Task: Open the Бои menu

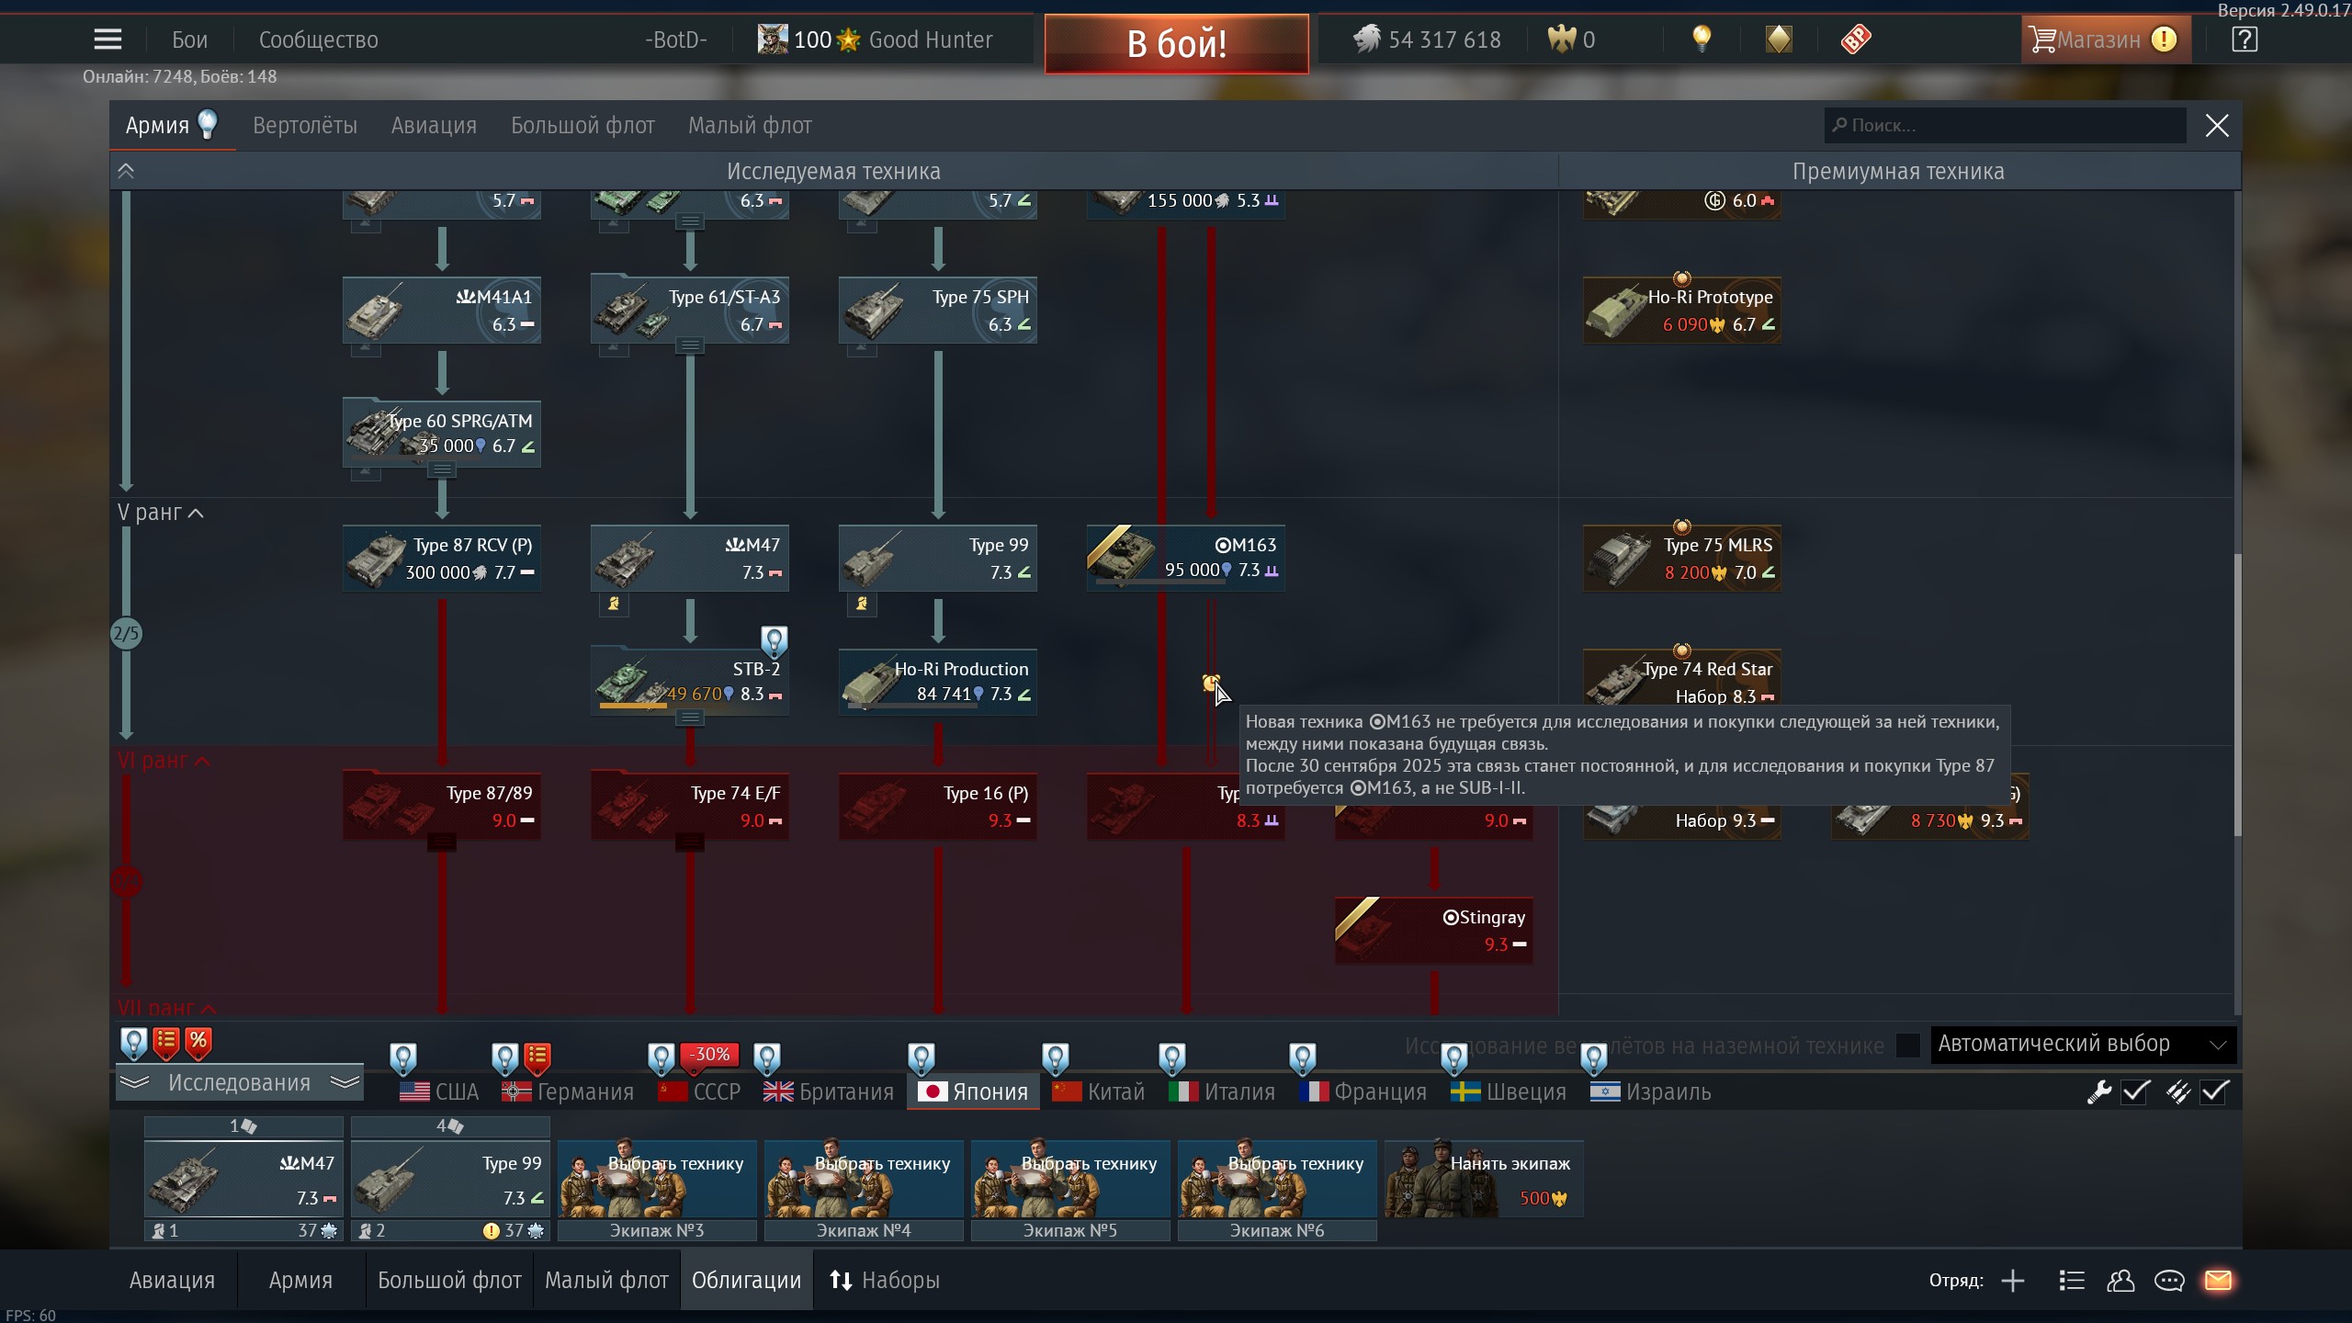Action: 189,40
